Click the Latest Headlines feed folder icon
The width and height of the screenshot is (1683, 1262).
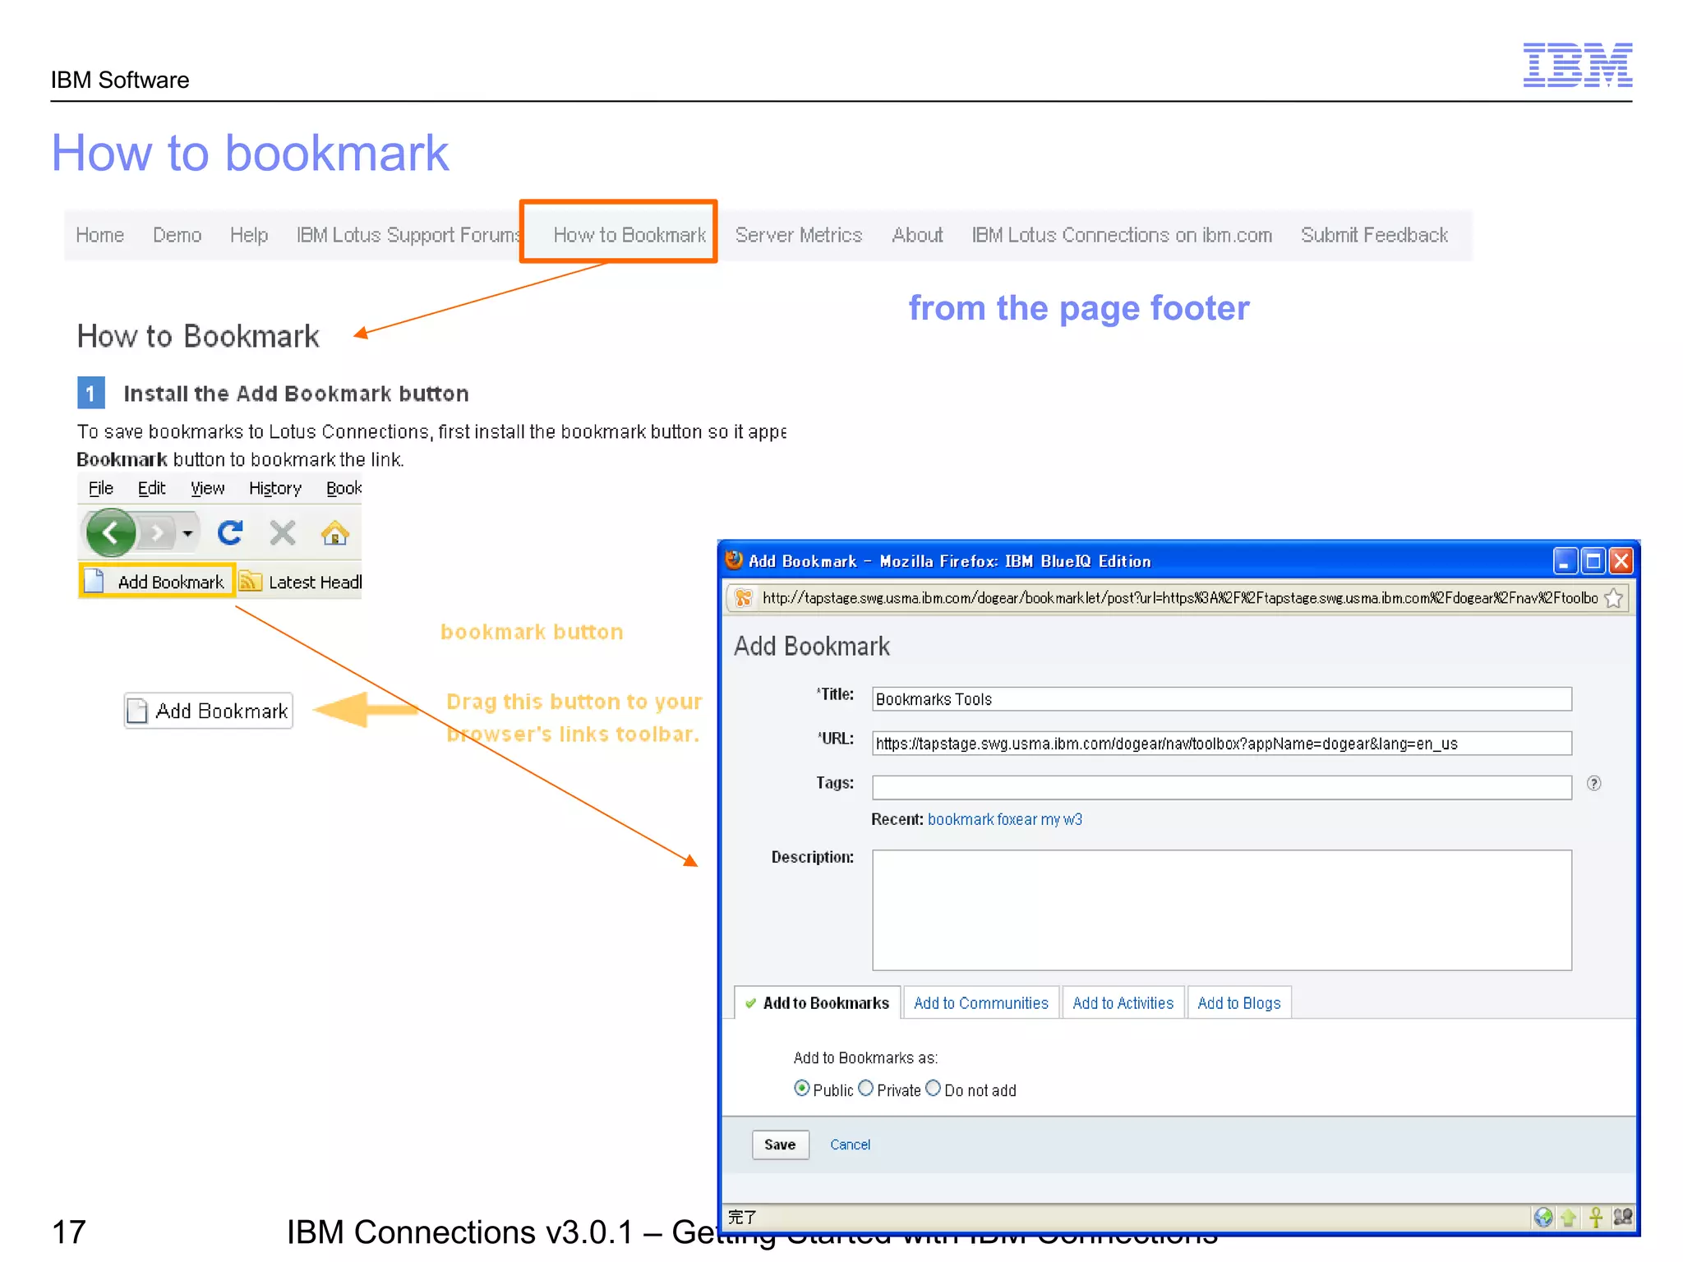tap(251, 581)
